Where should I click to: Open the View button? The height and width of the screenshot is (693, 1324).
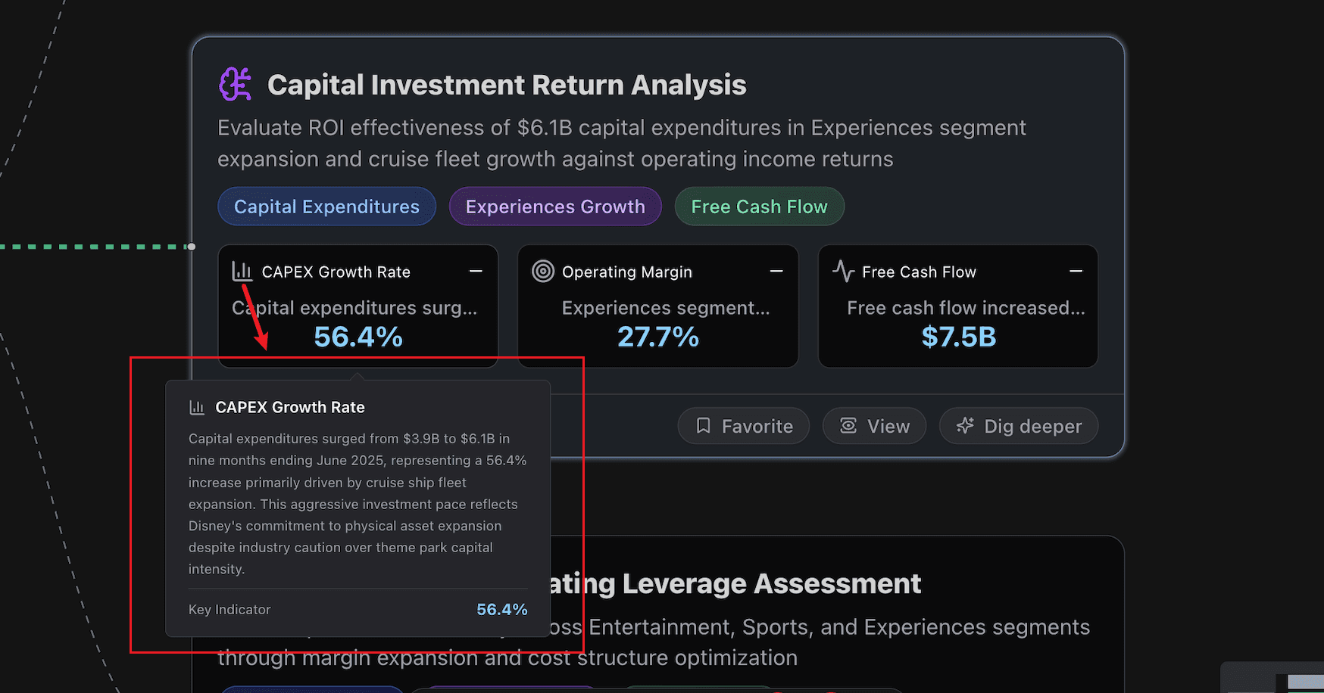[x=874, y=426]
